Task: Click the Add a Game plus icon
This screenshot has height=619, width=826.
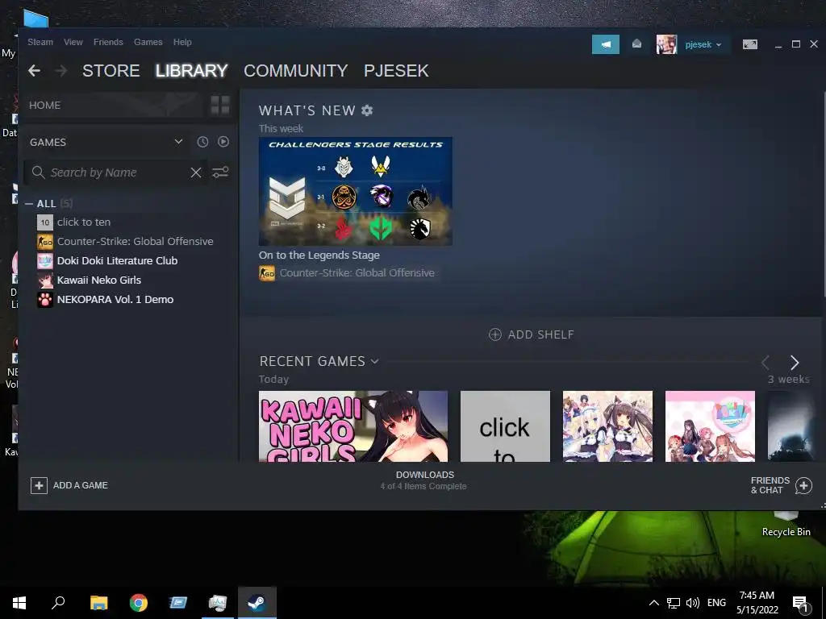Action: pyautogui.click(x=39, y=485)
